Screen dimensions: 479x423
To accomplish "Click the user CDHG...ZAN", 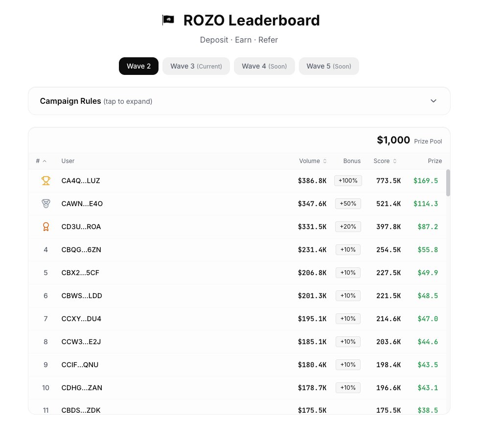I will (82, 388).
